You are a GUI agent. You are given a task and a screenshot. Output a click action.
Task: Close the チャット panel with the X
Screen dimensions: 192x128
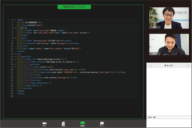pos(188,66)
